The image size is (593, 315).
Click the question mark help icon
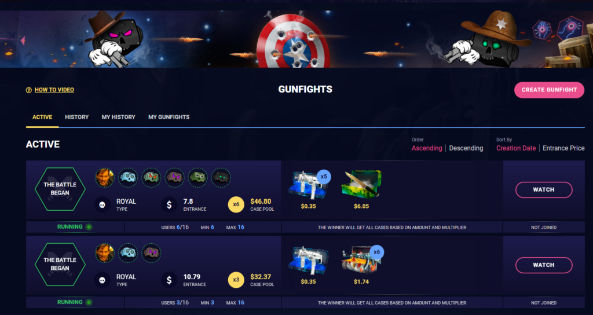pos(29,90)
